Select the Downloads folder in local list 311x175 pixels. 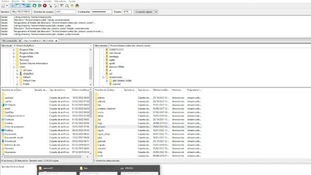pyautogui.click(x=11, y=141)
